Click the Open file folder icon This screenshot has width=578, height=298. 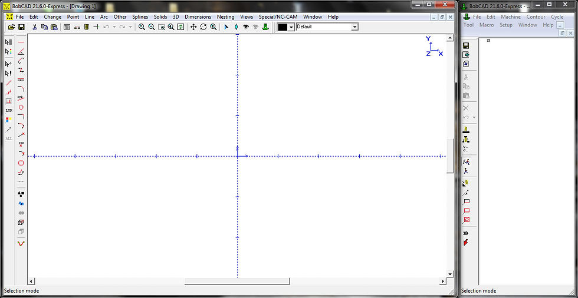(11, 27)
